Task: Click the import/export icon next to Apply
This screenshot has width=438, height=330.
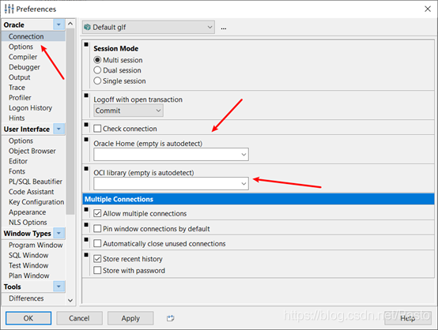Action: (x=171, y=318)
